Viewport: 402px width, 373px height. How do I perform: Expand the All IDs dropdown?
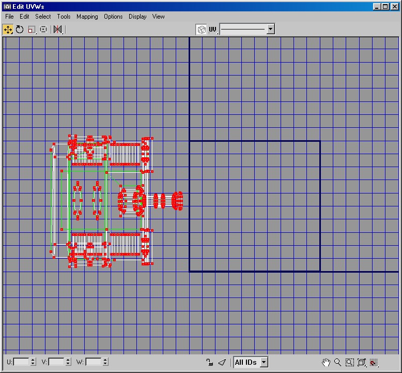click(264, 362)
